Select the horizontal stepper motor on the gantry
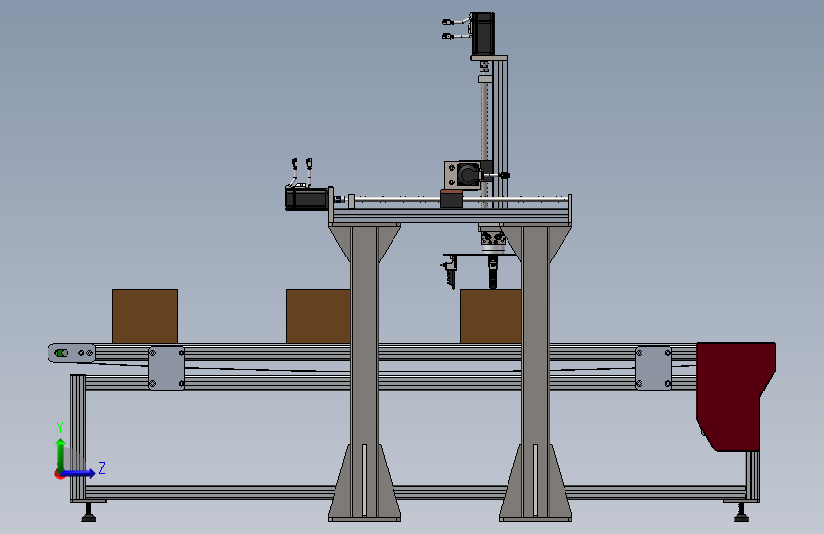824x534 pixels. [307, 199]
